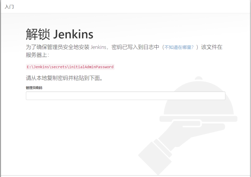251x177 pixels.
Task: Select the E:\Jenkins\secrets\initialAdminPassword path text
Action: 70,67
